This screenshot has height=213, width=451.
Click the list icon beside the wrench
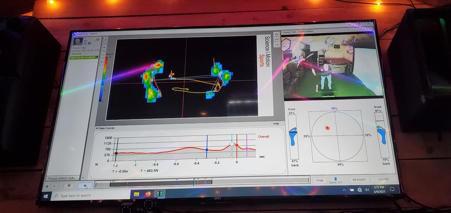point(54,186)
